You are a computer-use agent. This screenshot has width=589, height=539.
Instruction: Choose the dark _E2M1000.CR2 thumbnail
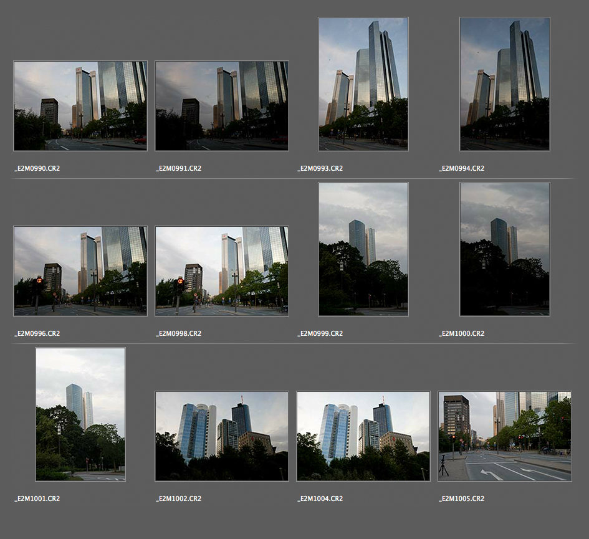(x=505, y=249)
